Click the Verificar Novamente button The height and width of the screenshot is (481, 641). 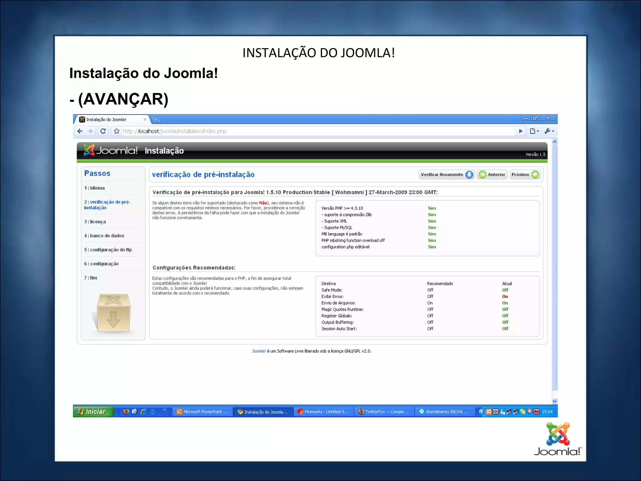click(x=446, y=174)
